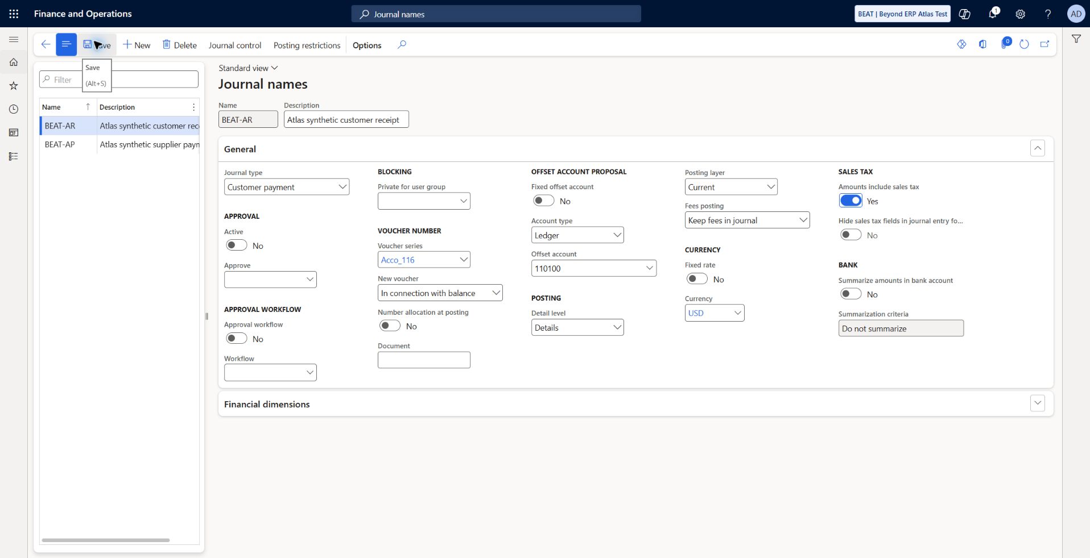This screenshot has height=558, width=1090.
Task: Toggle the Approval Active switch
Action: (236, 245)
